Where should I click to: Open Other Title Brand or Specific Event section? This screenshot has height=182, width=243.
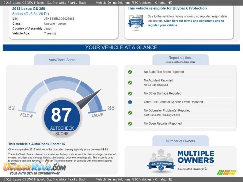173,102
